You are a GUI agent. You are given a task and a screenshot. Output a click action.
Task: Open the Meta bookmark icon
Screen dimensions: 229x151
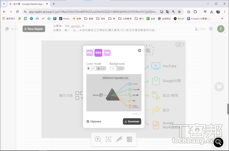pos(37,18)
